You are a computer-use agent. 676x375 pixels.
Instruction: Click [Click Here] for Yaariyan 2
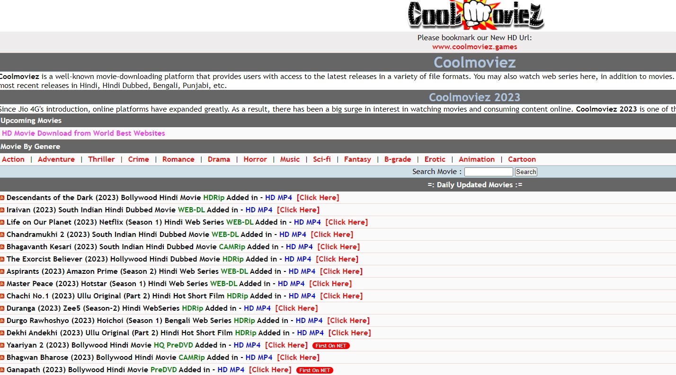(x=286, y=345)
